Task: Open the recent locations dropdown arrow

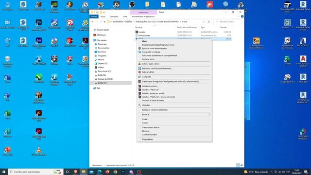Action: click(x=101, y=21)
